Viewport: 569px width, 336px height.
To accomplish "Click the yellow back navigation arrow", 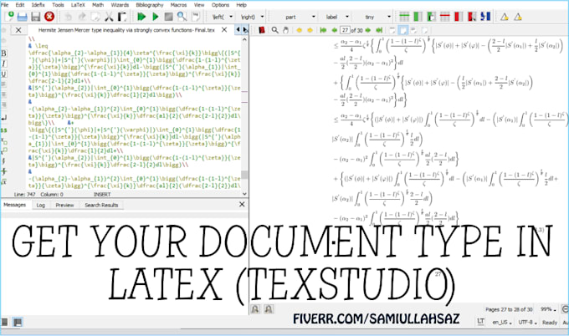I will tap(299, 30).
